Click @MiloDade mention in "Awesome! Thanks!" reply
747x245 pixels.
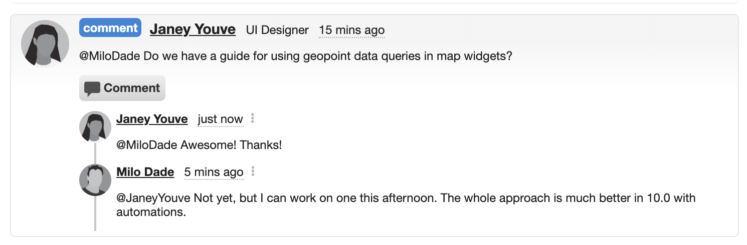tap(147, 145)
